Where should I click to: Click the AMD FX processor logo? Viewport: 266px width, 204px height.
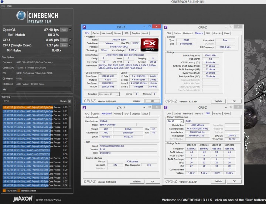point(150,45)
